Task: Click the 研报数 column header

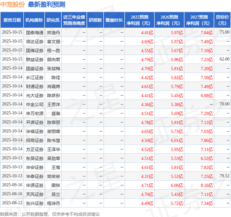Action: [x=95, y=20]
